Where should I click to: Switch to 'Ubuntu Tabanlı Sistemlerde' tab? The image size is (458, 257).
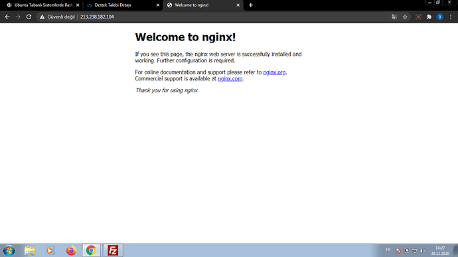(x=43, y=5)
